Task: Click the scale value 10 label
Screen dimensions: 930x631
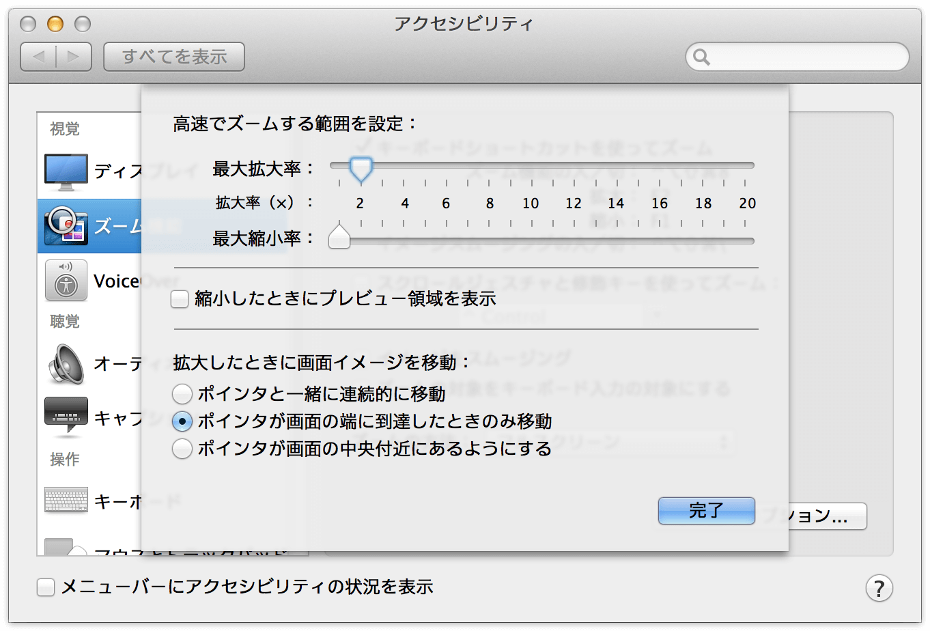Action: coord(531,204)
